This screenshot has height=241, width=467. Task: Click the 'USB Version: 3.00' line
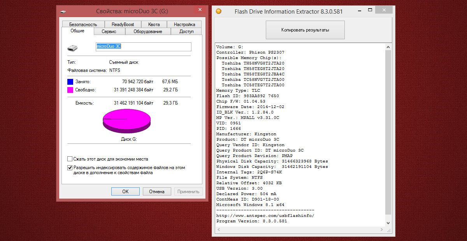[x=239, y=188]
